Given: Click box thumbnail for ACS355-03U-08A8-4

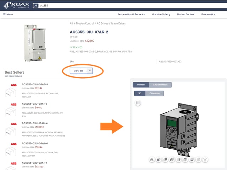Looking at the screenshot, I should [11, 92].
